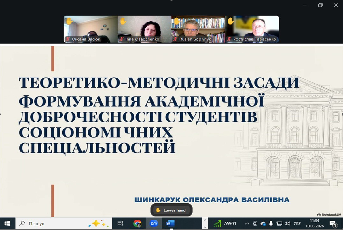The image size is (343, 230).
Task: Click raised hand icon on Ростислав Тарасенко's tile
Action: [231, 21]
